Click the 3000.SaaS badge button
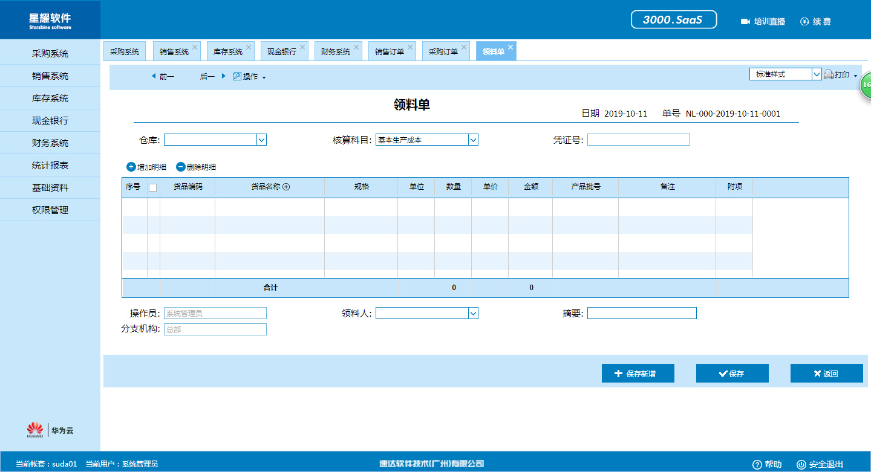Image resolution: width=871 pixels, height=472 pixels. (674, 19)
